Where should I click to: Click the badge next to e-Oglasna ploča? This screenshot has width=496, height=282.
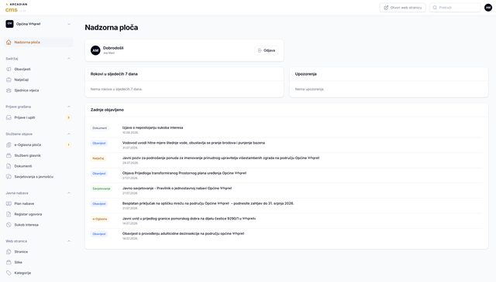click(x=69, y=144)
